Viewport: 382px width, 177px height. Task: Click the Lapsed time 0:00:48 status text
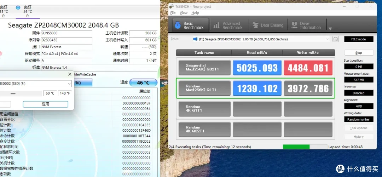[346, 147]
